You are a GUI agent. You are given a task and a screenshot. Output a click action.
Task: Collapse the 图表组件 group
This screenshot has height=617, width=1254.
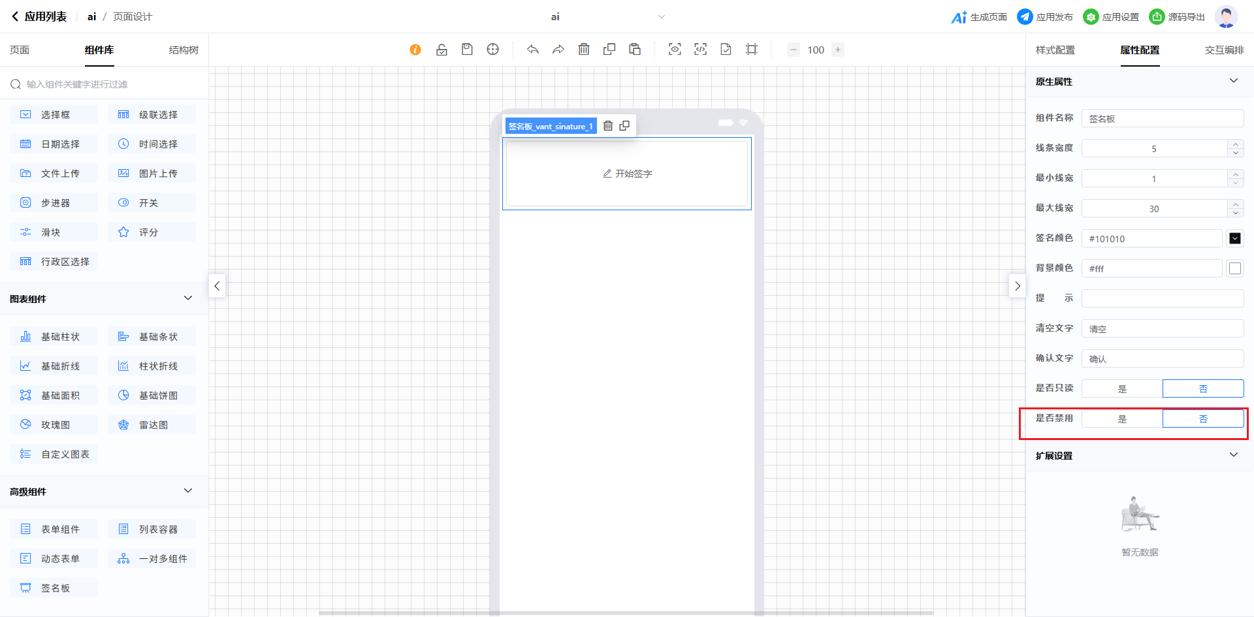coord(188,298)
